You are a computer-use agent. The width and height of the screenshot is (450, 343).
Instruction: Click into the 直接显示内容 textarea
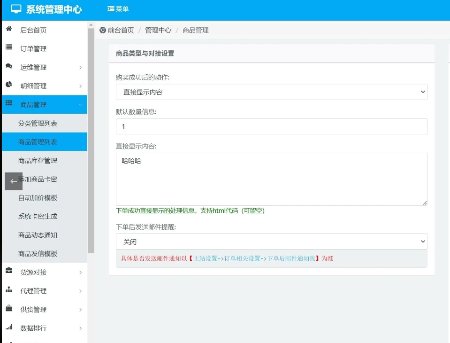[272, 179]
